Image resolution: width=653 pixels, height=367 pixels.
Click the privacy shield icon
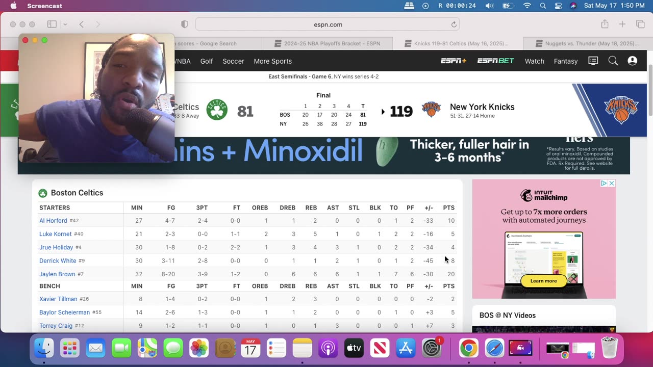tap(185, 24)
